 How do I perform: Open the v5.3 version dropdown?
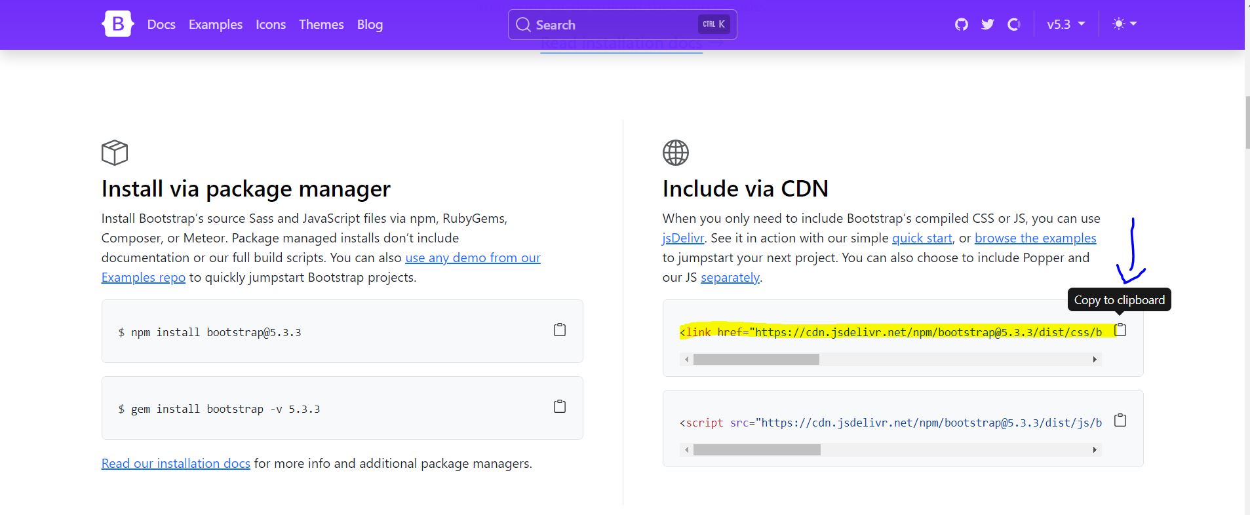tap(1066, 24)
